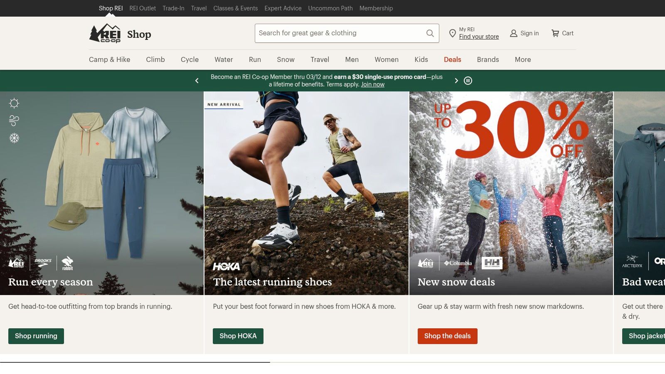Open the Climb category menu
Image resolution: width=665 pixels, height=374 pixels.
(x=155, y=59)
